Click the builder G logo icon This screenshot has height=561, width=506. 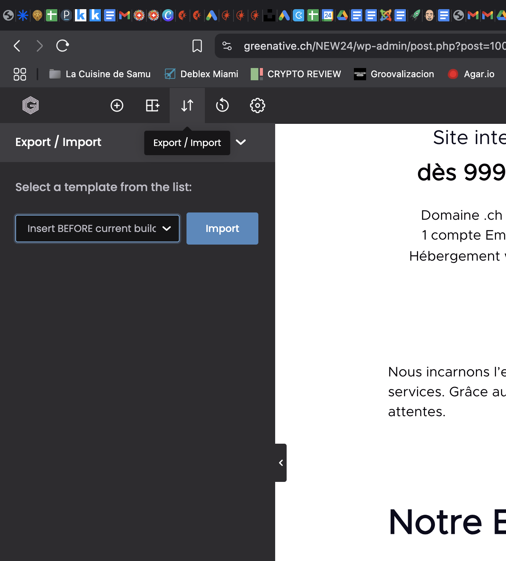(x=31, y=105)
